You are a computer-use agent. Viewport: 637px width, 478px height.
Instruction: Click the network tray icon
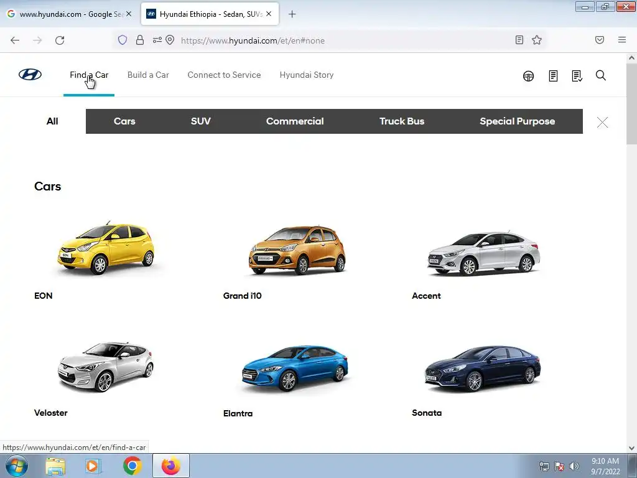point(544,466)
